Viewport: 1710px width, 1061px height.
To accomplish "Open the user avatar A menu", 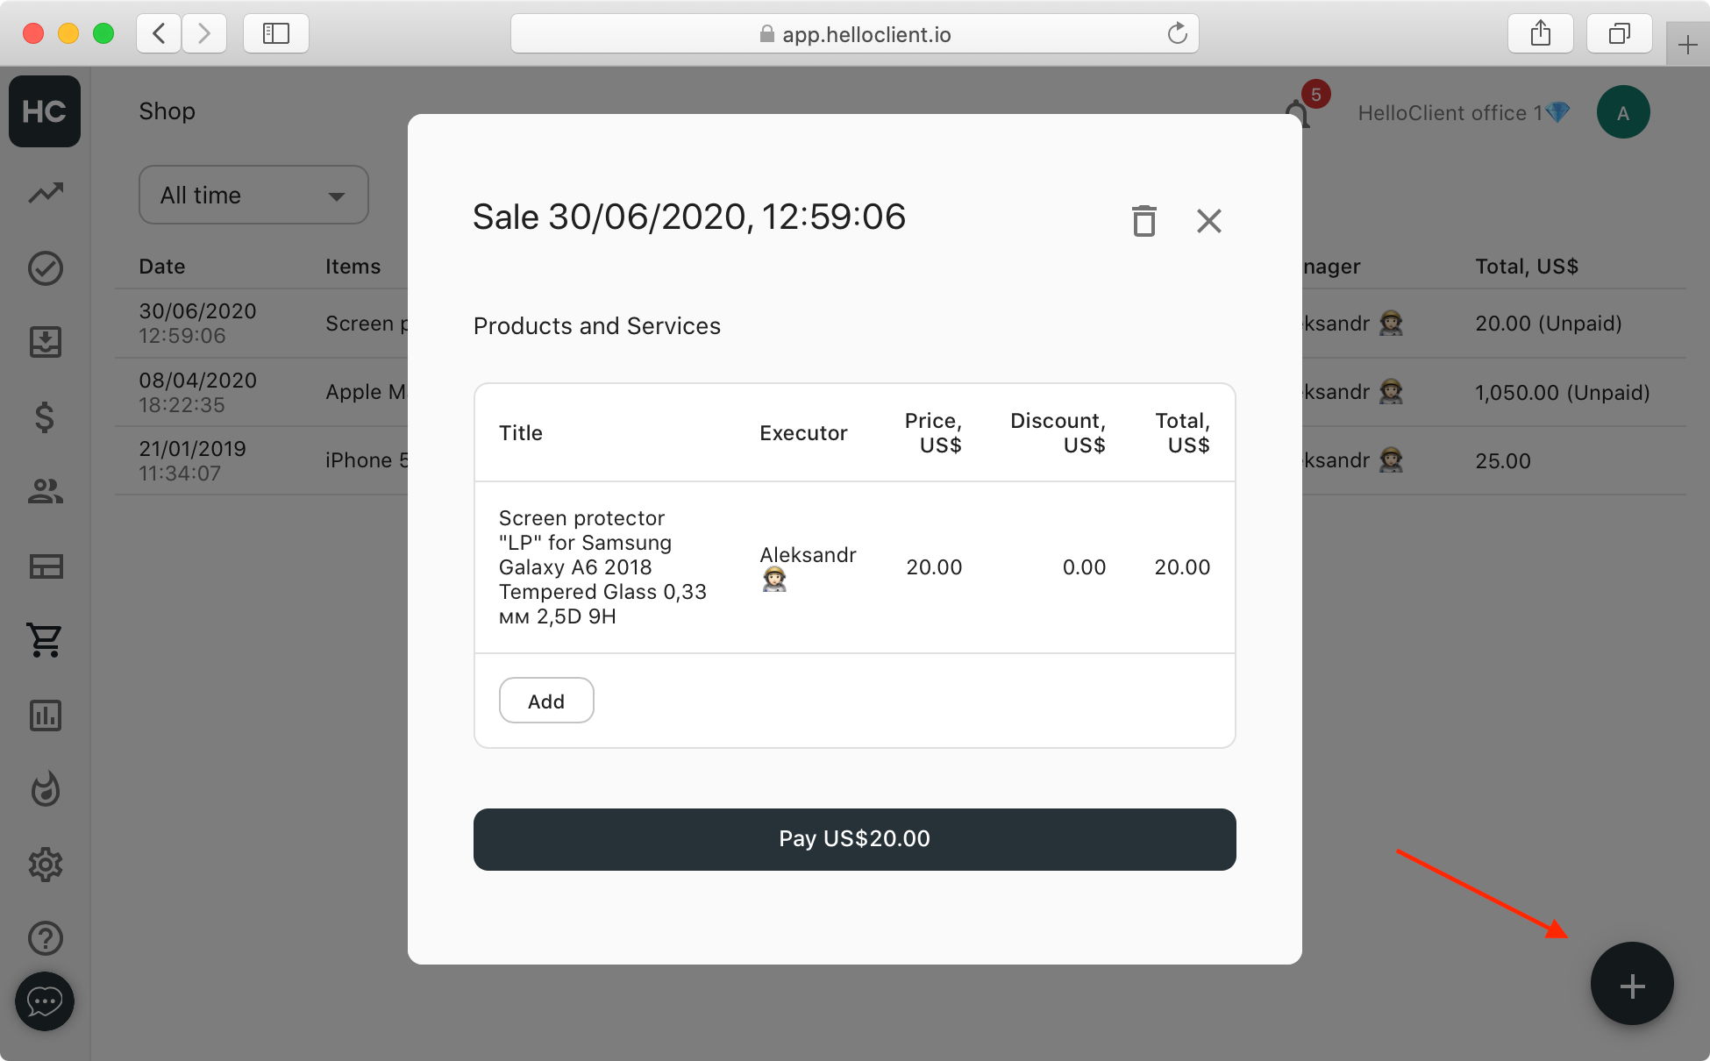I will (1623, 112).
